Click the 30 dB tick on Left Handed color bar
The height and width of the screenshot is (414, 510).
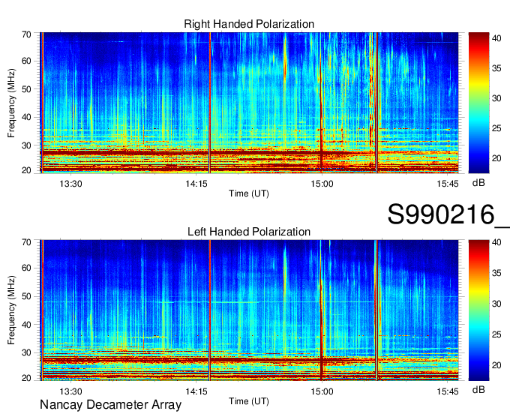496,304
